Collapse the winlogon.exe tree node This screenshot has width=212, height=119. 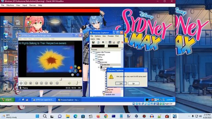tap(99, 67)
